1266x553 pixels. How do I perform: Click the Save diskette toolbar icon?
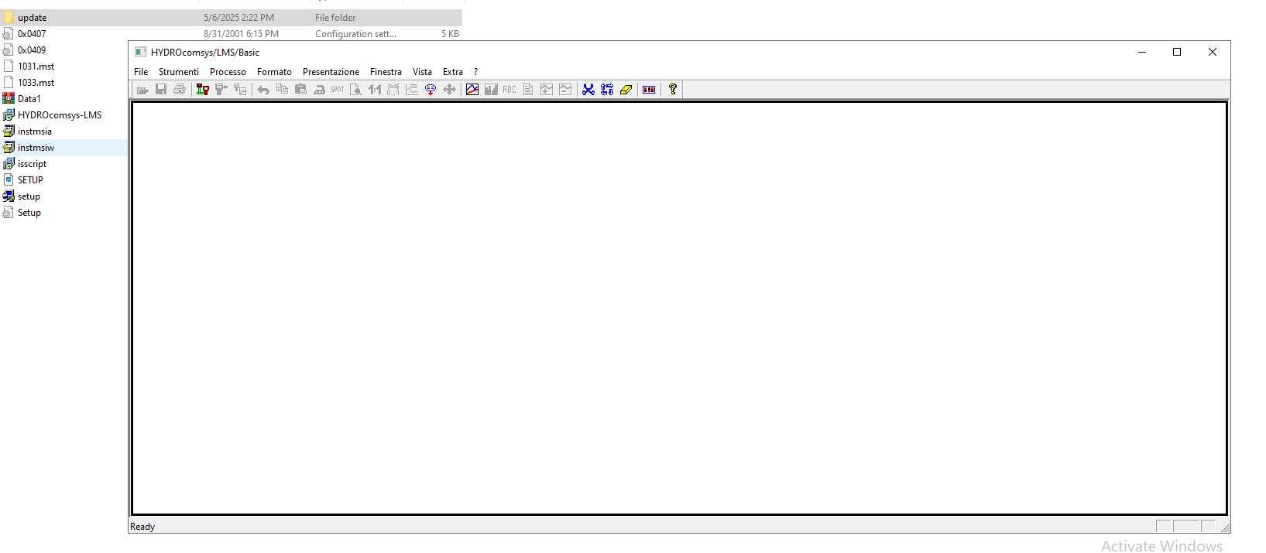(161, 90)
